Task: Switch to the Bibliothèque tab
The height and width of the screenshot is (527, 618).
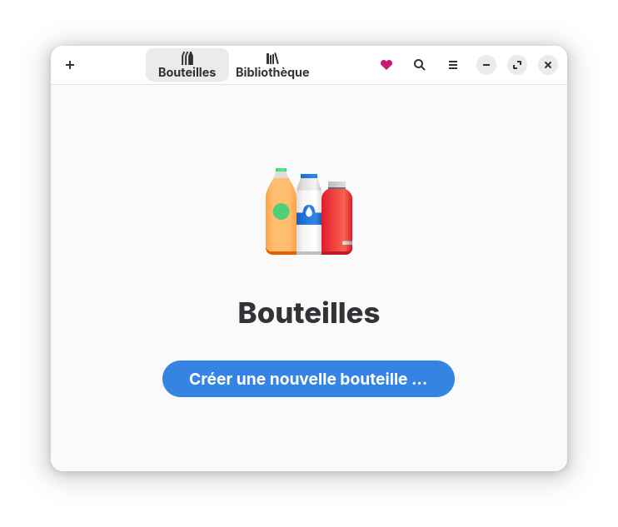Action: 272,65
